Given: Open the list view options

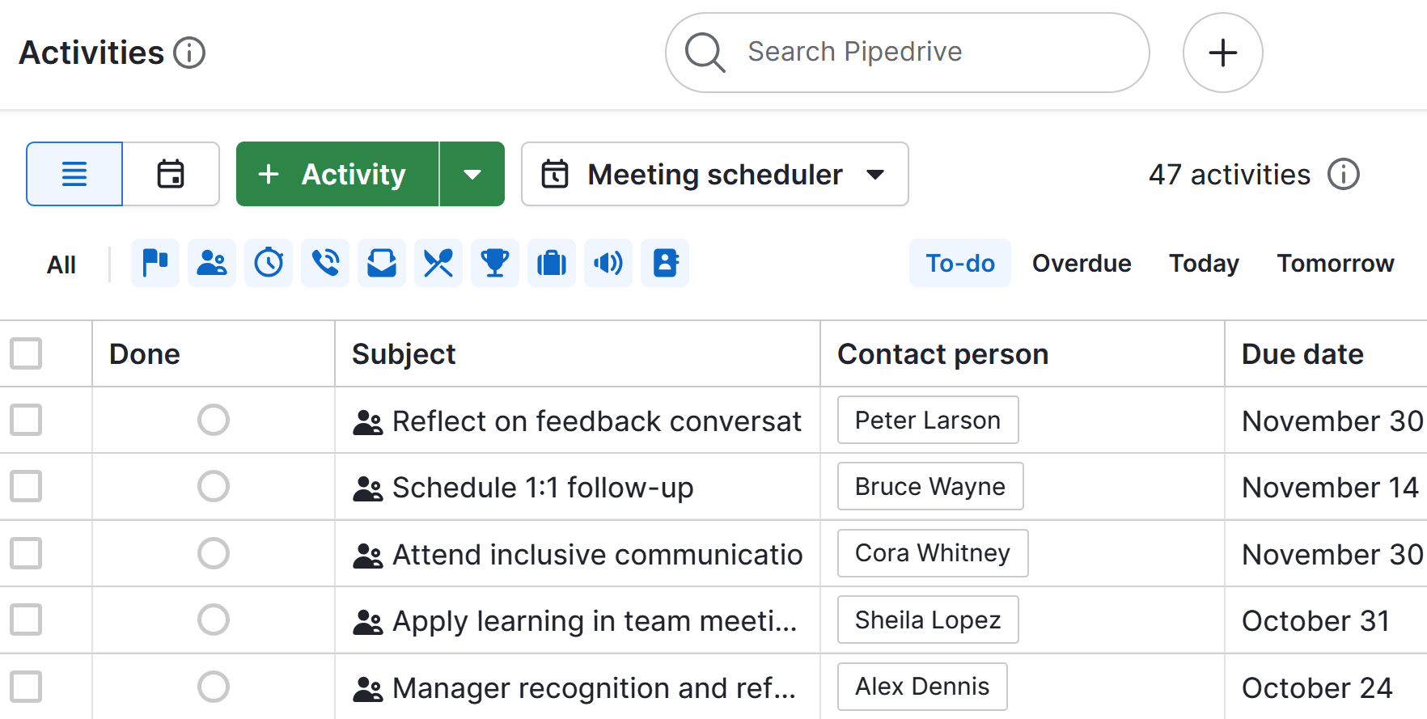Looking at the screenshot, I should click(x=73, y=174).
